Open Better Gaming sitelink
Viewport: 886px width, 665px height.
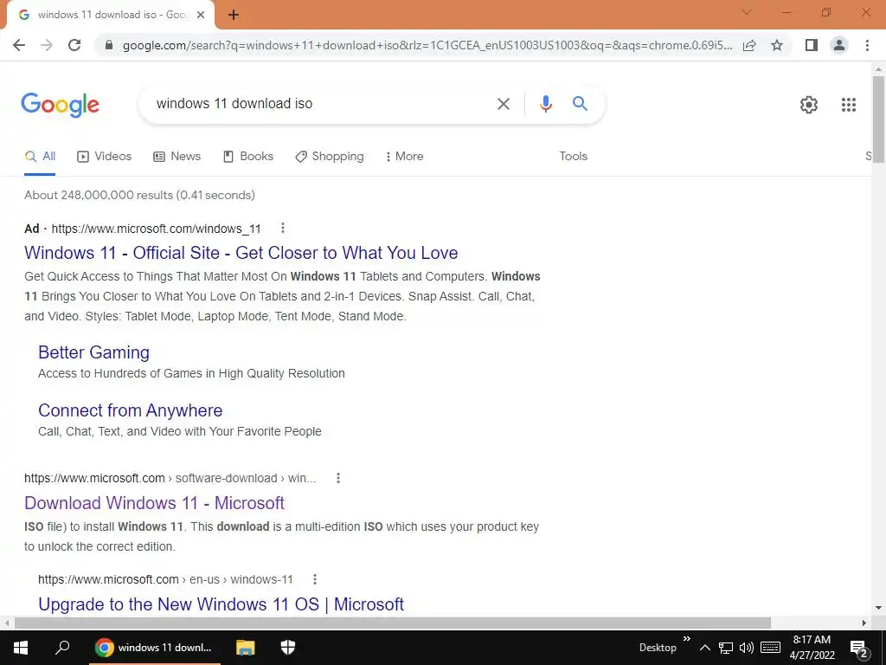[93, 353]
